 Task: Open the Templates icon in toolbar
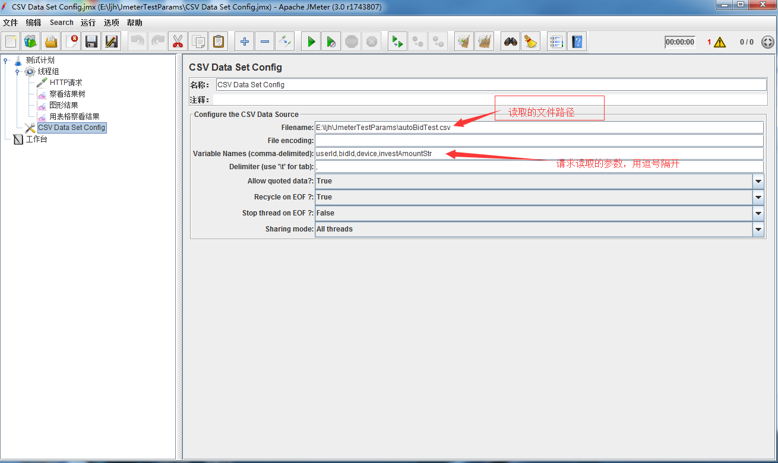pyautogui.click(x=31, y=42)
